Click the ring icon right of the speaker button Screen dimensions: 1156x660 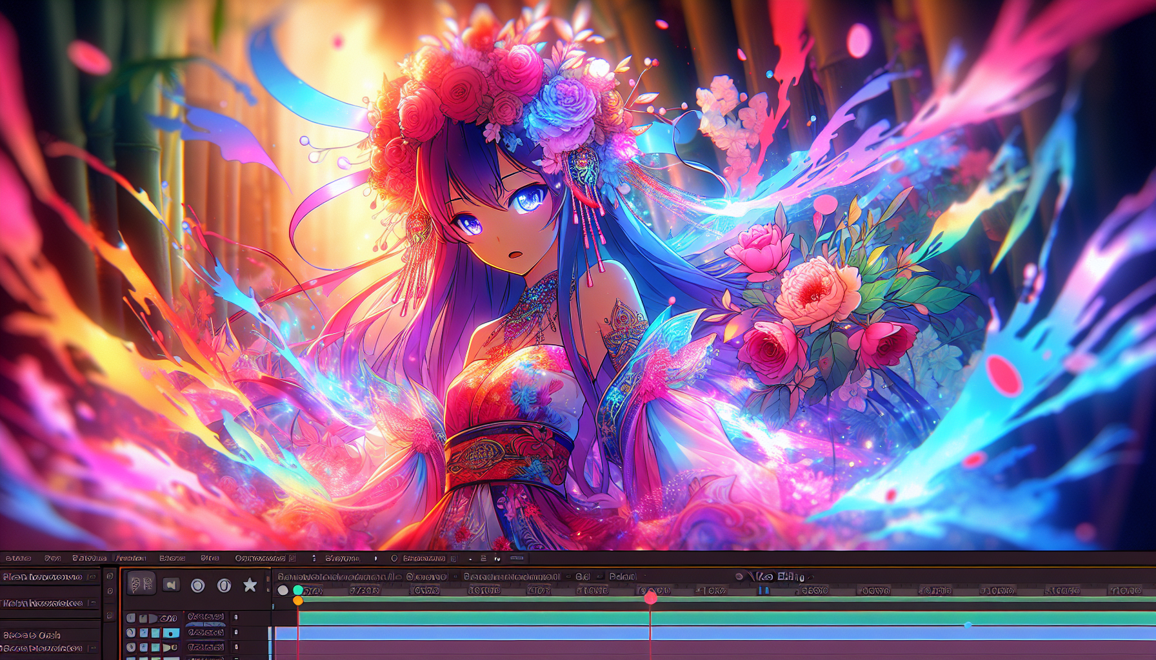click(x=197, y=585)
